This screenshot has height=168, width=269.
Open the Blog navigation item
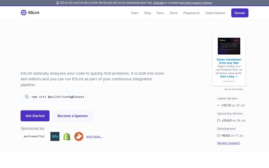pos(148,13)
